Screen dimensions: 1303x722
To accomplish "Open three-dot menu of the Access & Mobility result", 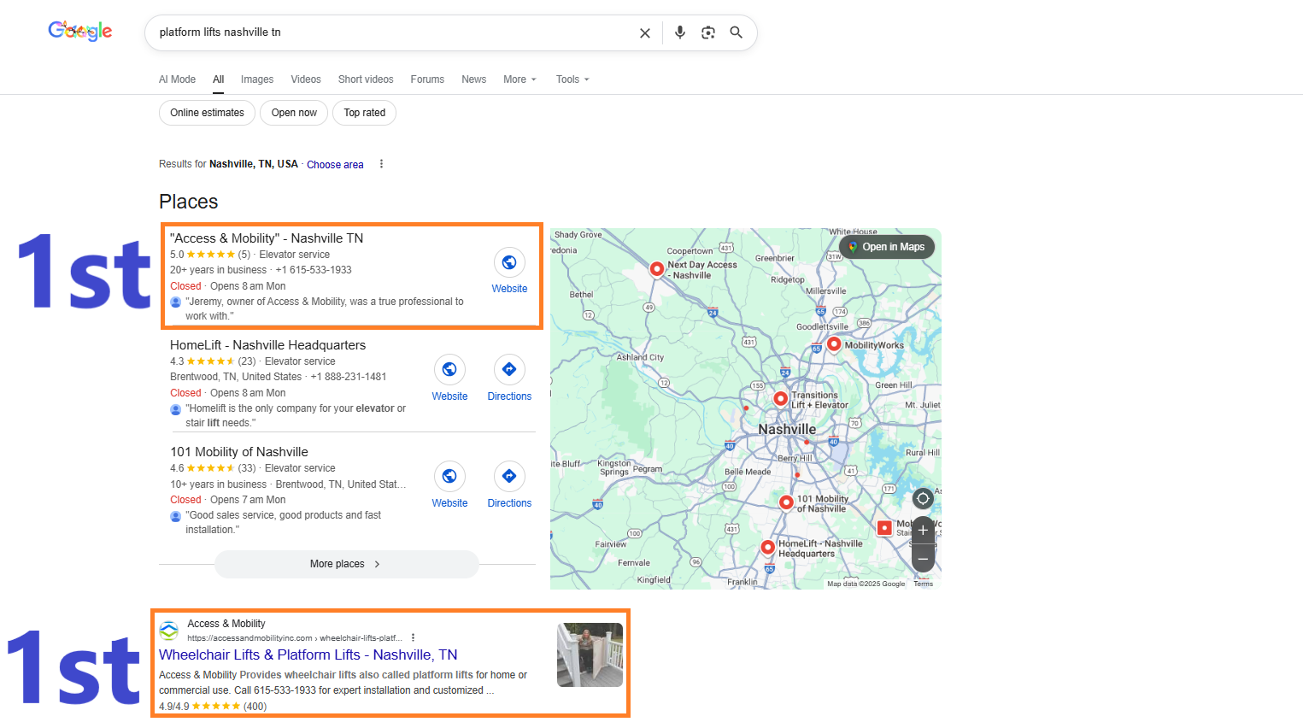I will [x=413, y=637].
